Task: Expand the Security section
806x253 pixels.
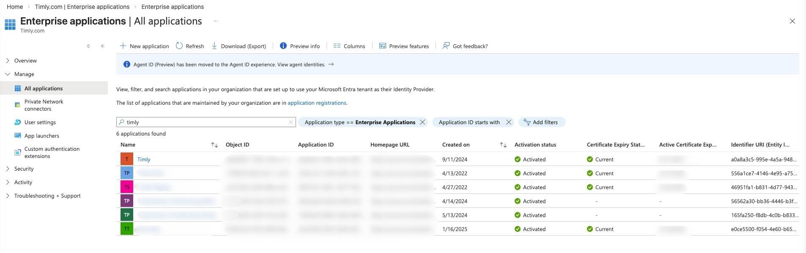Action: point(8,169)
